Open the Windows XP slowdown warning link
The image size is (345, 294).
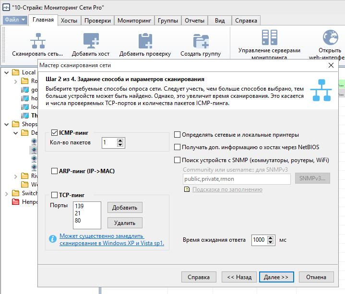pos(111,239)
